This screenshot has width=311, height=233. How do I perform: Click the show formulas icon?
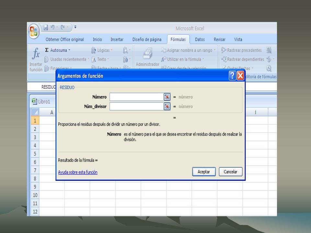[269, 50]
